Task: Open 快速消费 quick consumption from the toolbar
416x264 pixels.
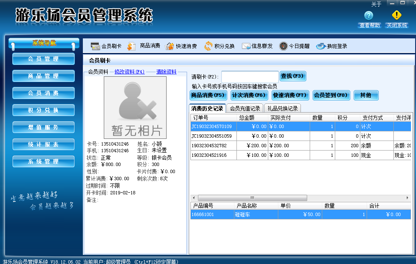Action: pyautogui.click(x=185, y=46)
